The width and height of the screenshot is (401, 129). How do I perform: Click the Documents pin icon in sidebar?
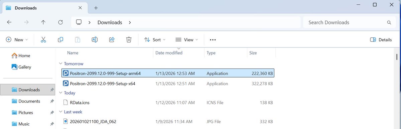[x=52, y=101]
